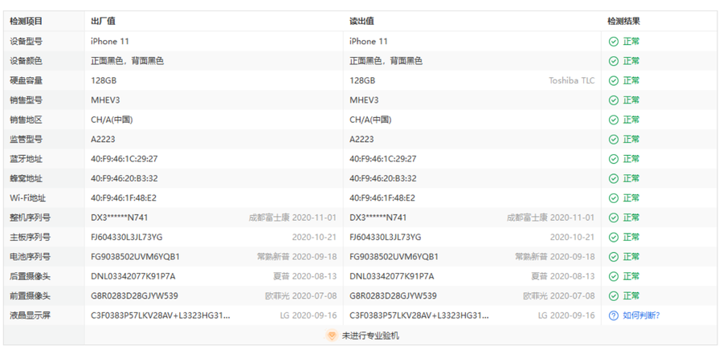Click read battery serial FG9038502UVM6YQB1
The height and width of the screenshot is (350, 723).
pyautogui.click(x=394, y=257)
